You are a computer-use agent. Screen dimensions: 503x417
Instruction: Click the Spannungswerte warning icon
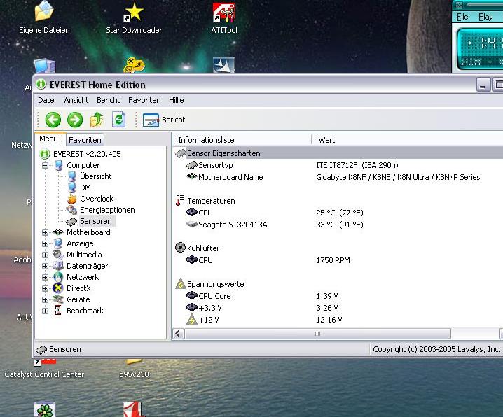(181, 284)
